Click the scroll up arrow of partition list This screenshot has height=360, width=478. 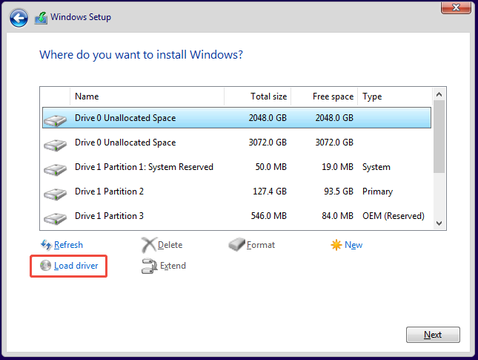439,94
